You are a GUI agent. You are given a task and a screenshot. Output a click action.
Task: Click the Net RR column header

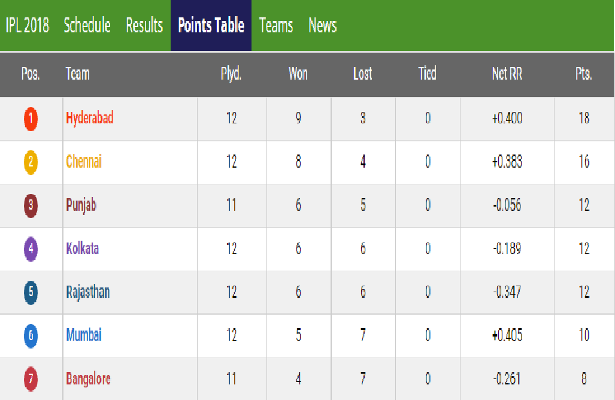pos(507,74)
